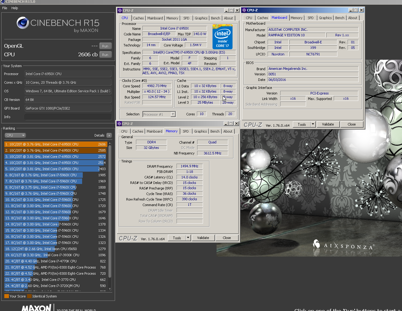Expand ranking Details arrow button

click(109, 135)
